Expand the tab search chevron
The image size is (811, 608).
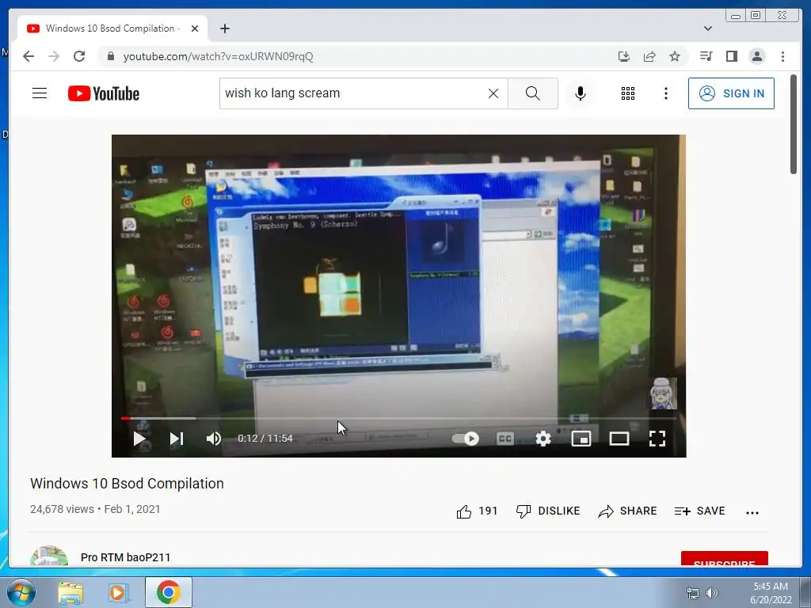pos(707,28)
